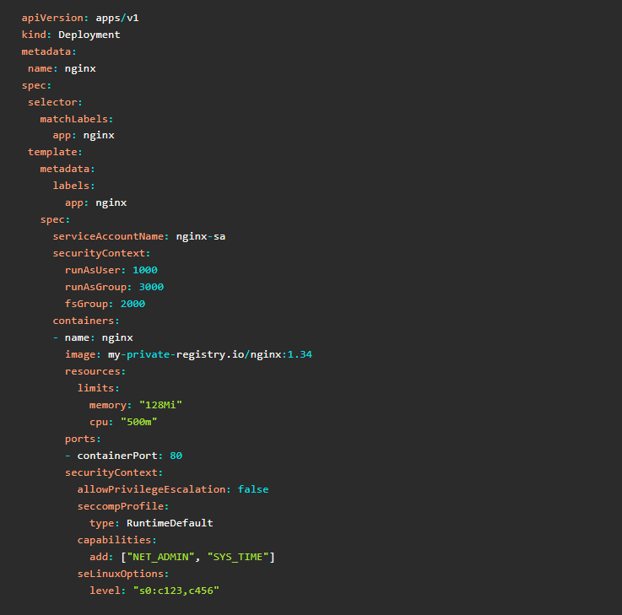This screenshot has width=622, height=615.
Task: Click the 'resources:' key
Action: [x=95, y=371]
